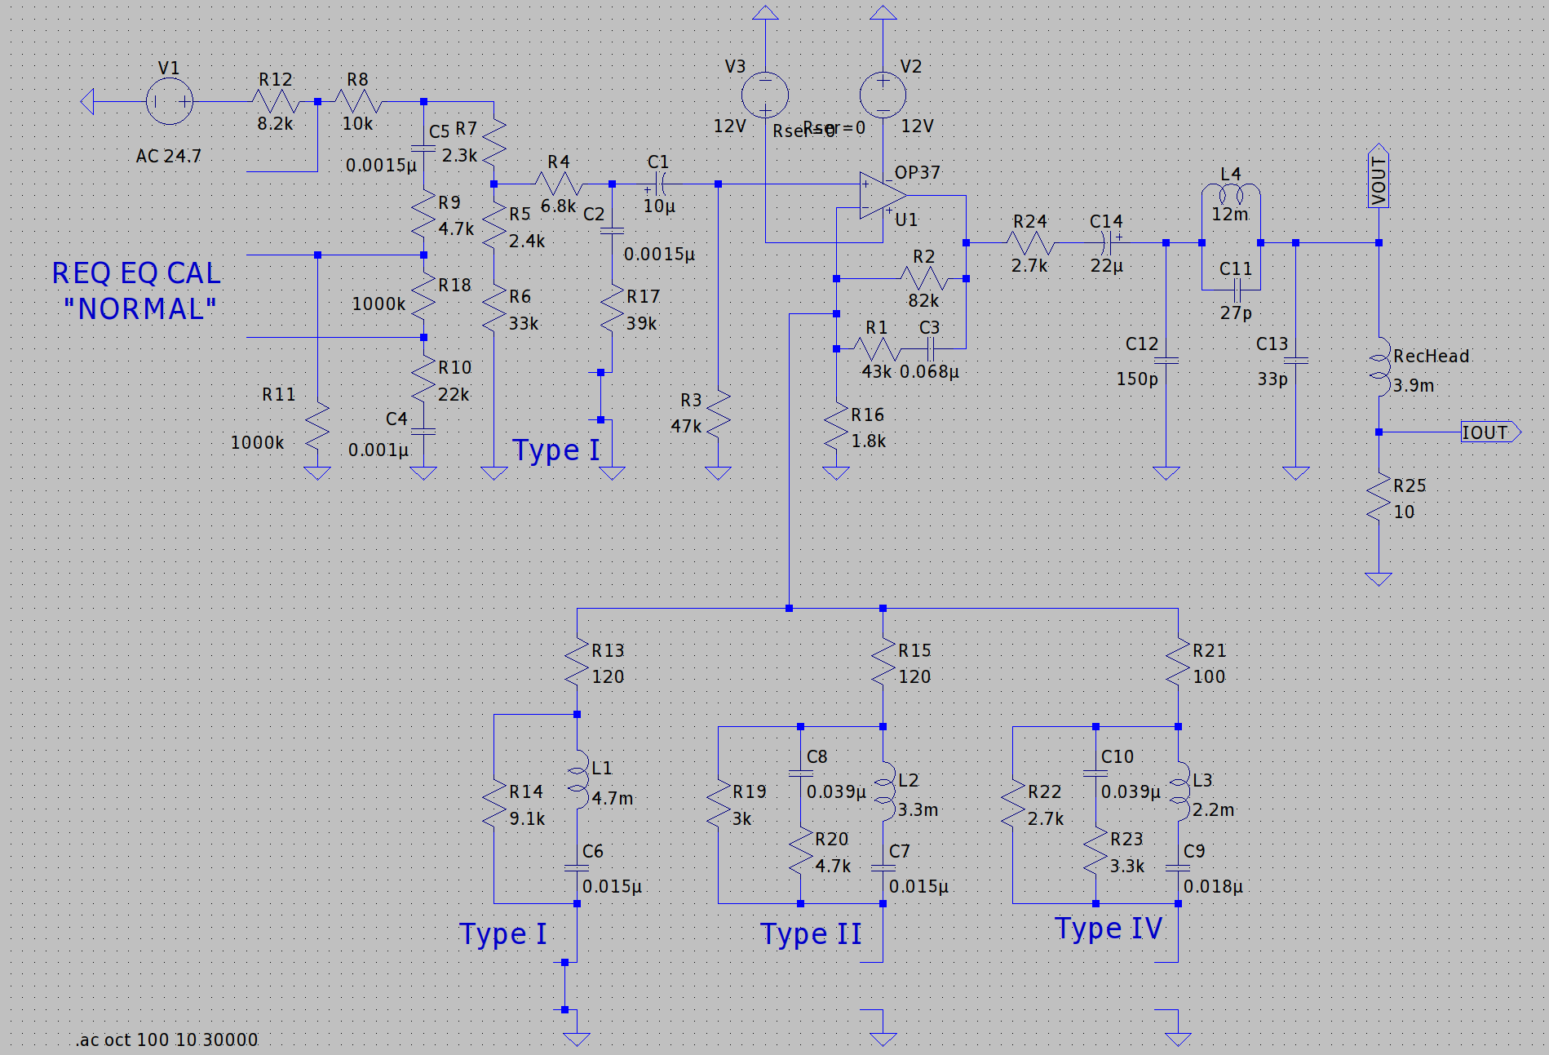This screenshot has width=1549, height=1055.
Task: Select the .ac oct simulation directive text
Action: point(167,1039)
